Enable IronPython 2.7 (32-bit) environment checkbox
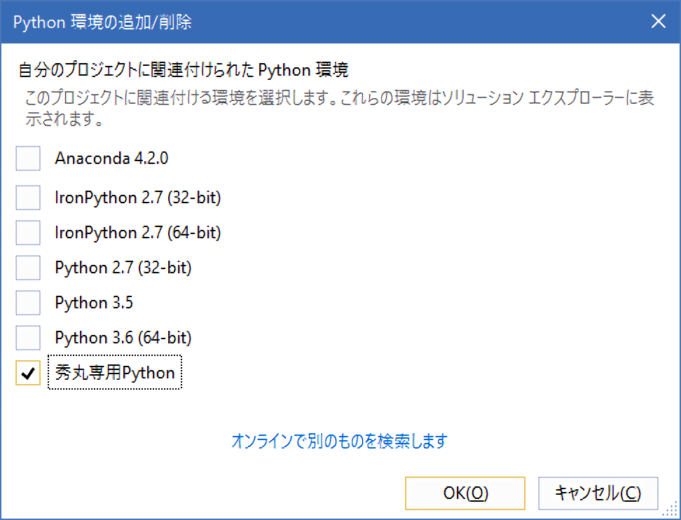 pyautogui.click(x=28, y=198)
